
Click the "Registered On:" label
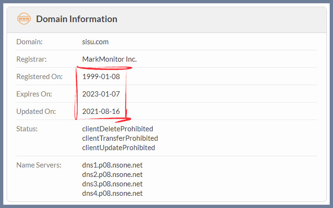pyautogui.click(x=39, y=77)
